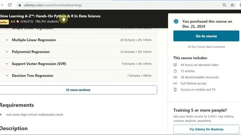The height and width of the screenshot is (135, 241).
Task: Open the Polynomial Regression section title
Action: pyautogui.click(x=31, y=52)
